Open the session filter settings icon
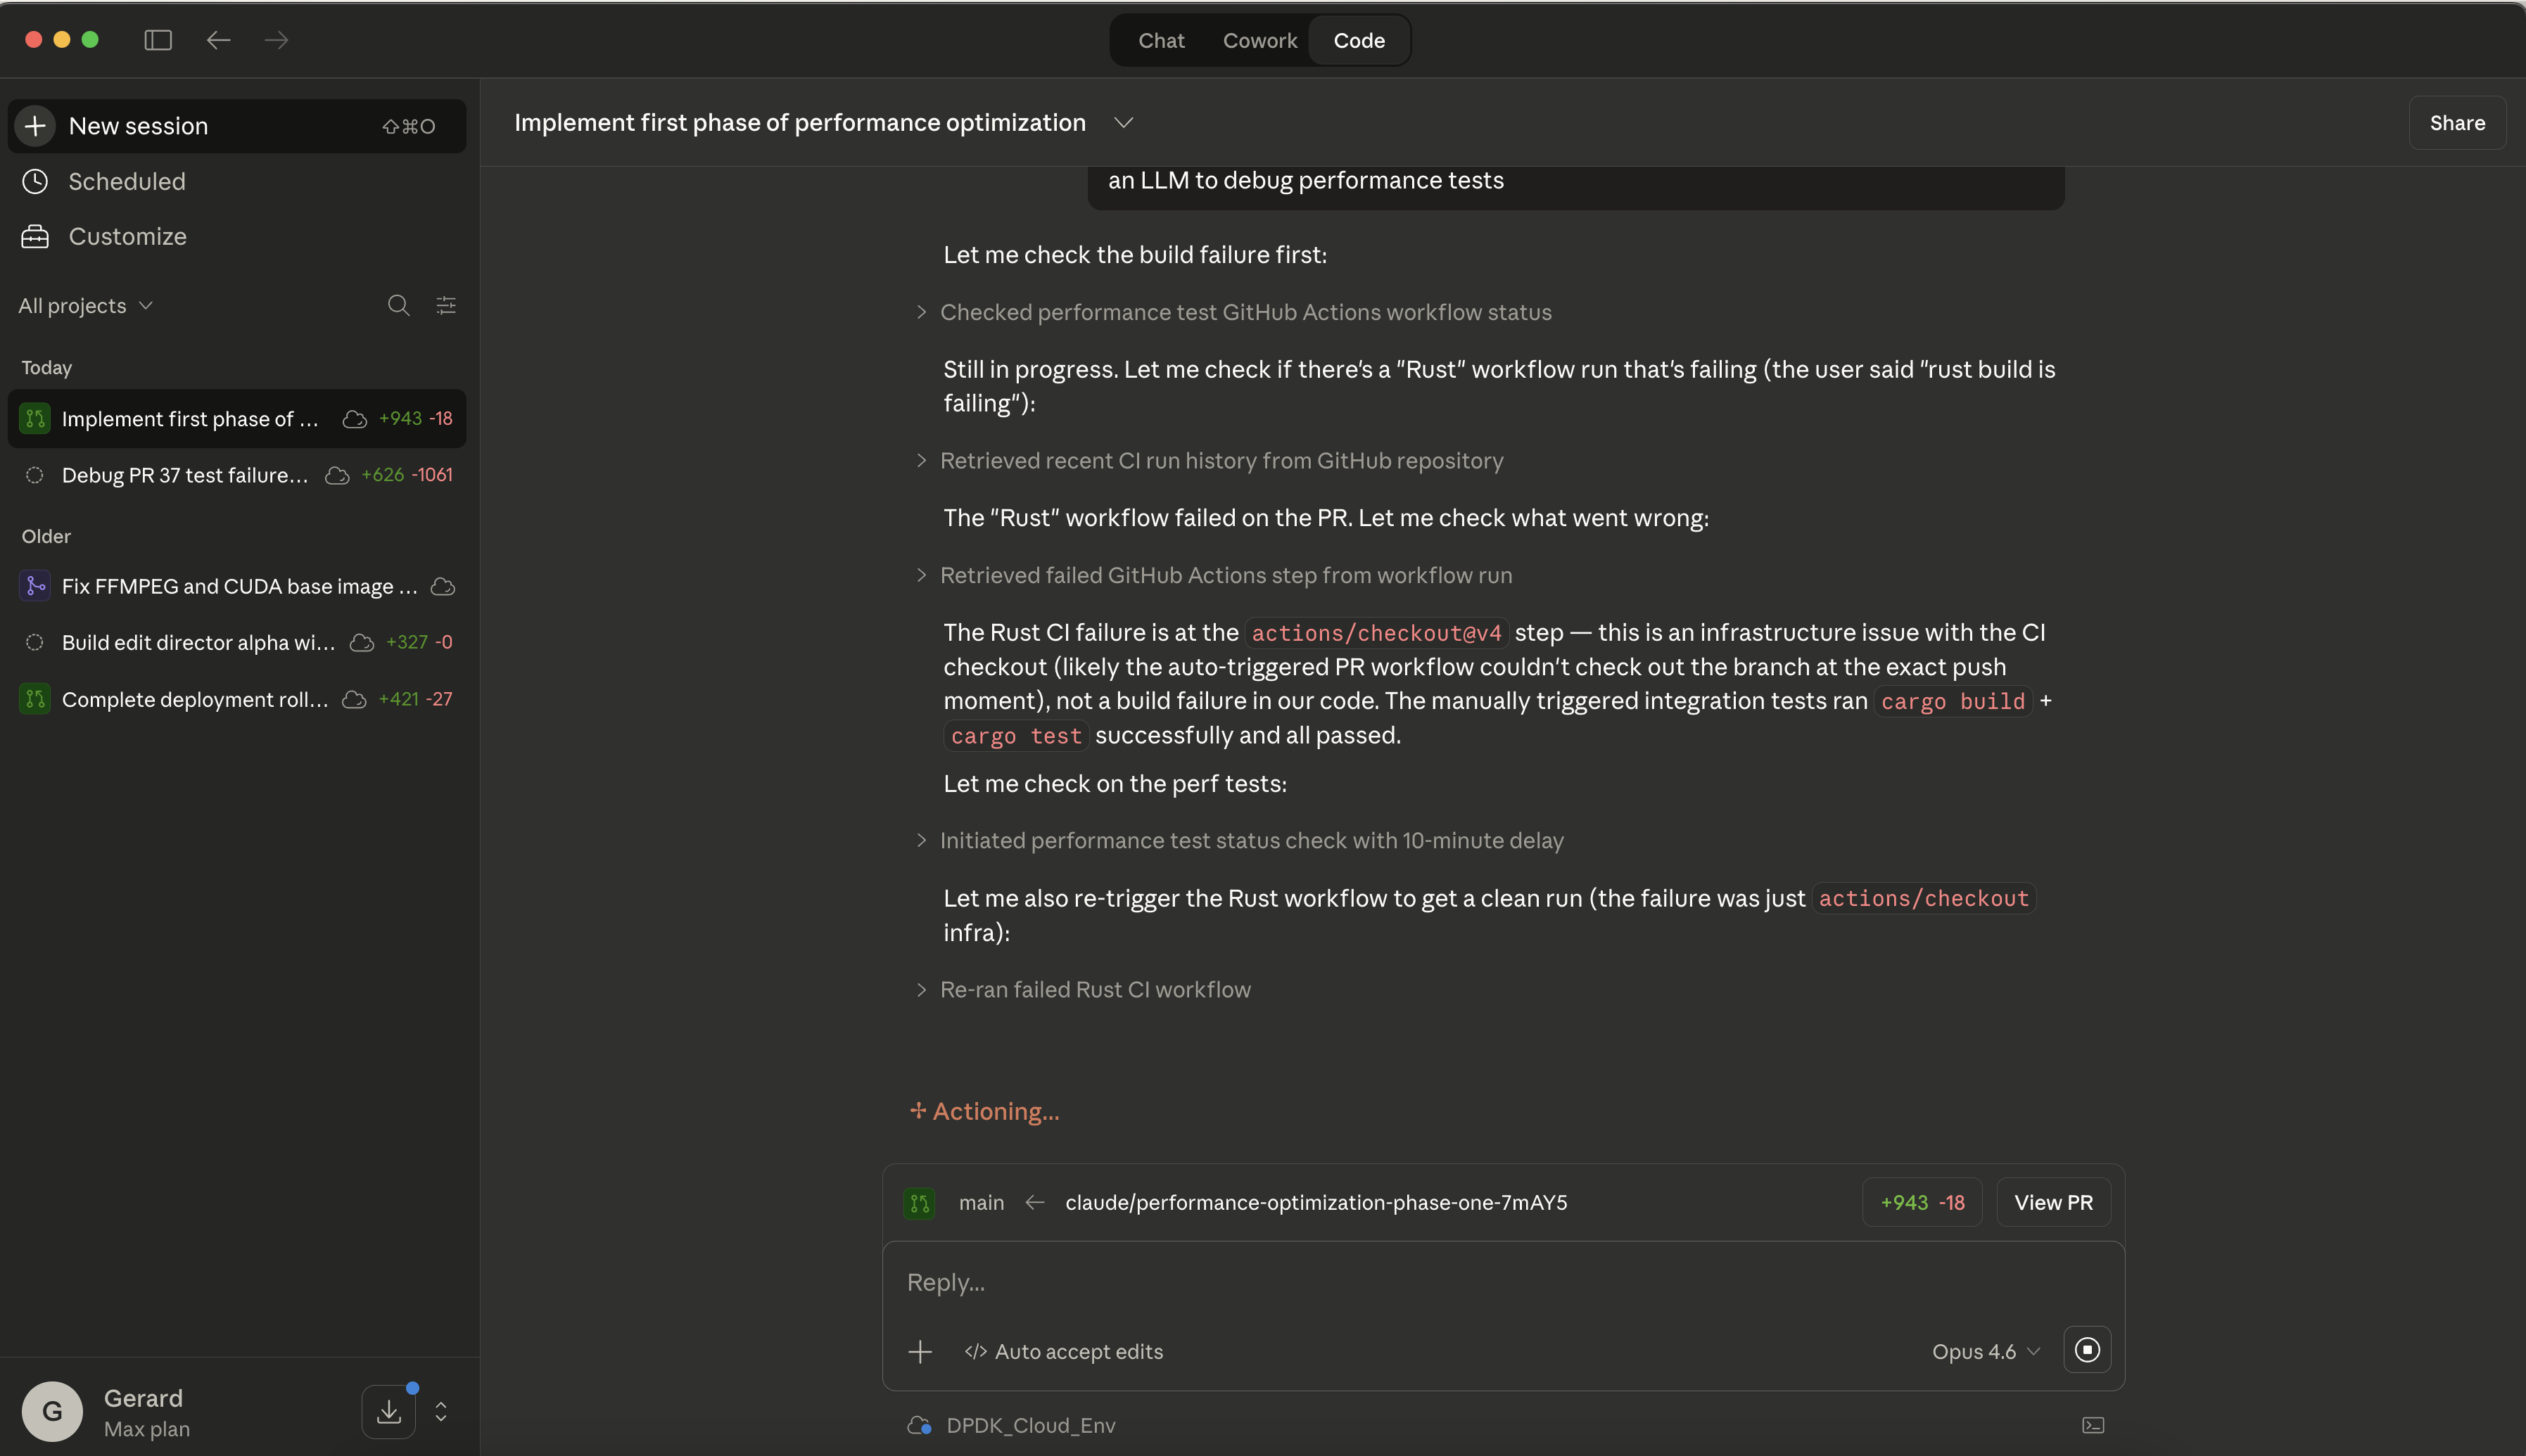Screen dimensions: 2526x1456 [446, 306]
